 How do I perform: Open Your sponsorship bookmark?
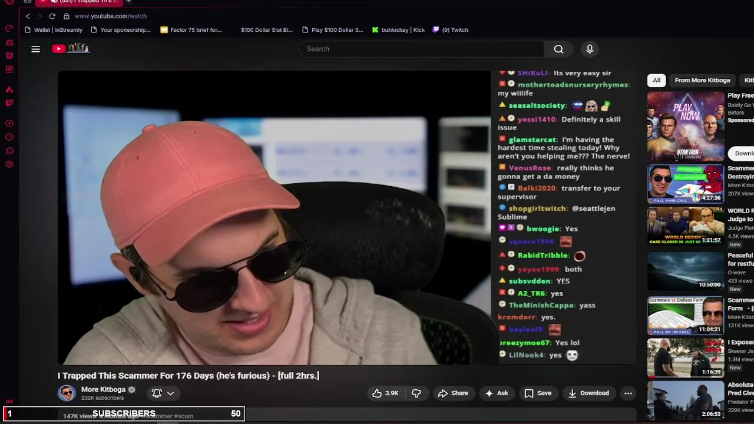click(121, 30)
